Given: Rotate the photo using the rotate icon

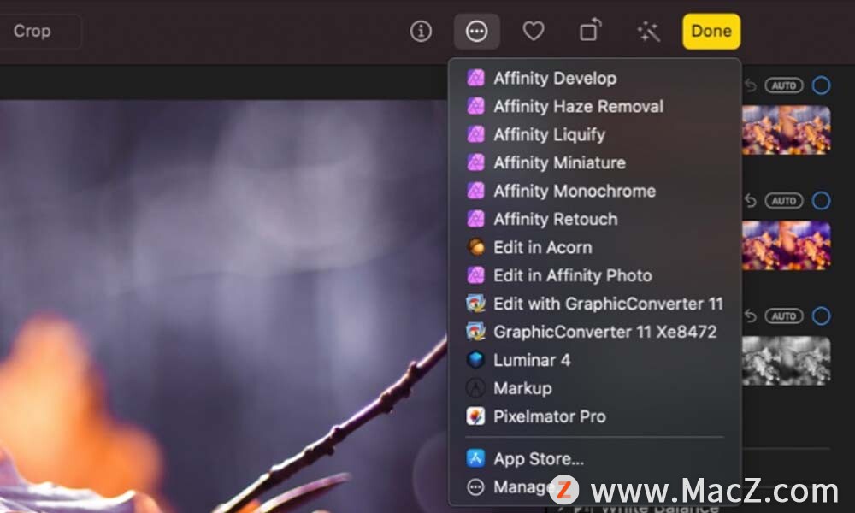Looking at the screenshot, I should [591, 31].
